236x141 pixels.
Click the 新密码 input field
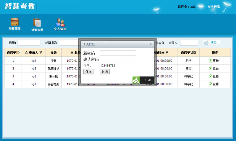click(x=118, y=53)
